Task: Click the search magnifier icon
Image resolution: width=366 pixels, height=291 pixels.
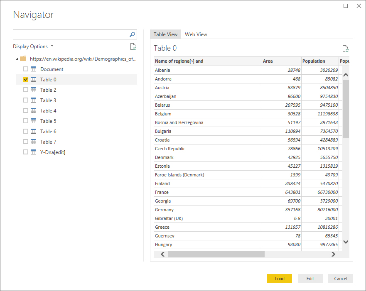Action: [x=133, y=34]
